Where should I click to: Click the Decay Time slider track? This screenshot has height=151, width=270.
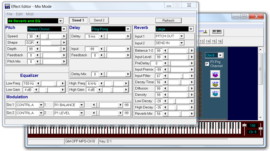tap(178, 82)
